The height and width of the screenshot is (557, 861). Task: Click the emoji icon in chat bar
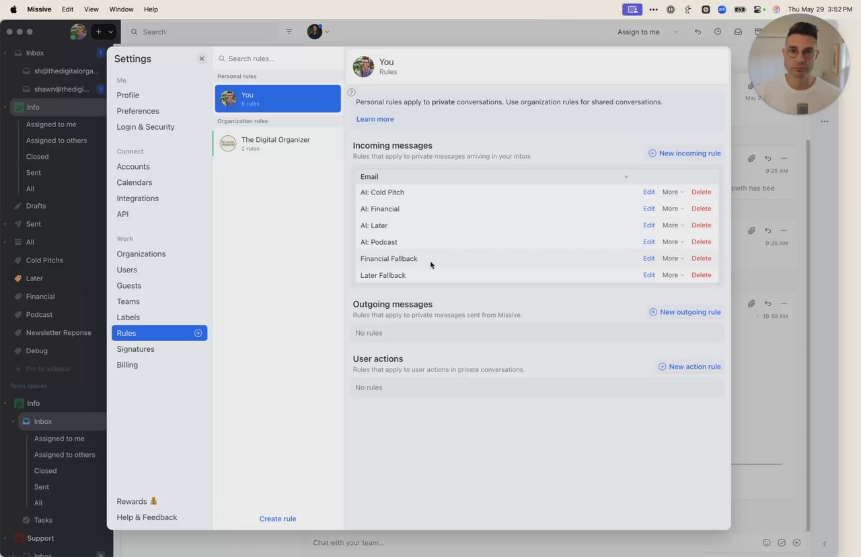point(766,543)
